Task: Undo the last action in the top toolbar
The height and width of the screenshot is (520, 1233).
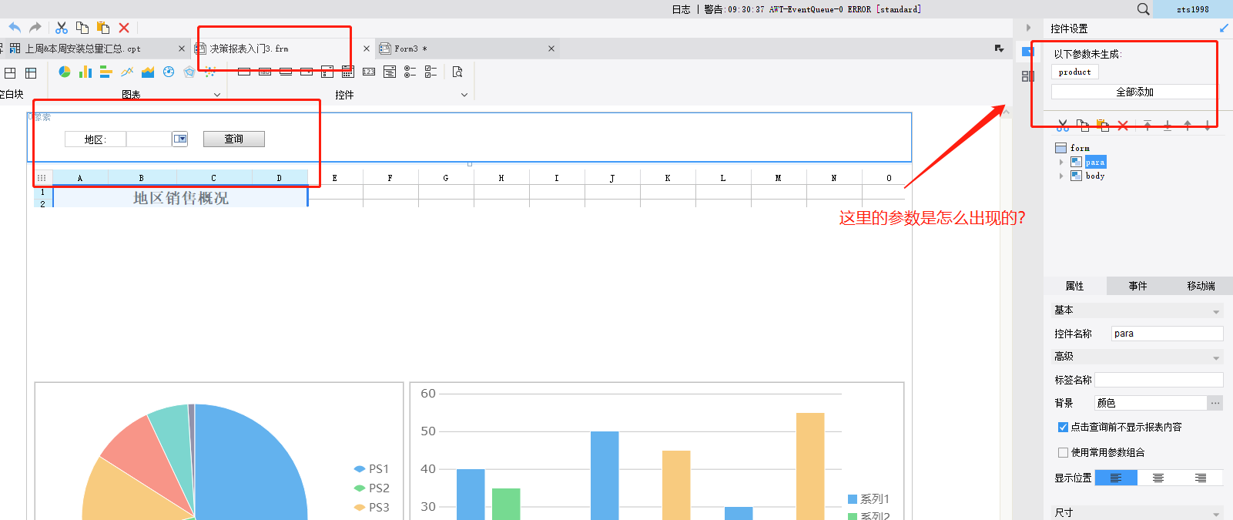Action: [15, 28]
